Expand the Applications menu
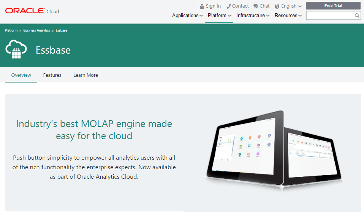The height and width of the screenshot is (219, 364). click(187, 15)
